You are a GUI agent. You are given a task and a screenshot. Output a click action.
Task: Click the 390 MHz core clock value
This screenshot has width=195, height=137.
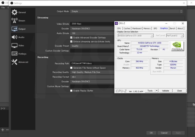(x=139, y=61)
